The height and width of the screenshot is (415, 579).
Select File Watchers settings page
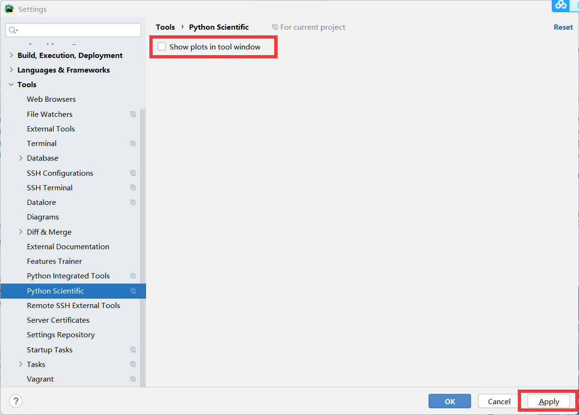pos(49,114)
